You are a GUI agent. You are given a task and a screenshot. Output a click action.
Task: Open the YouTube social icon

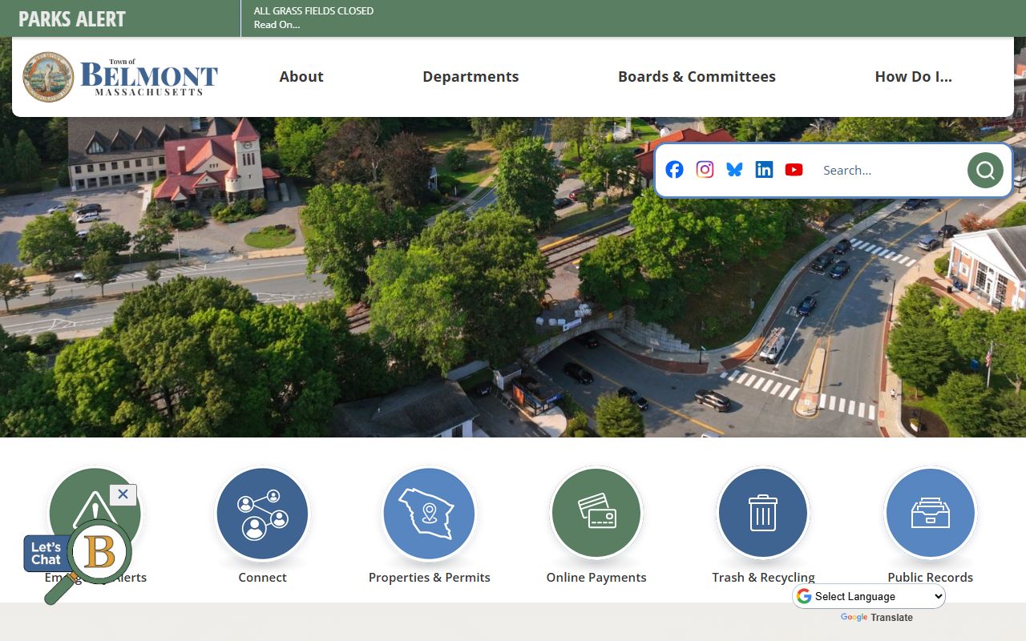coord(794,170)
